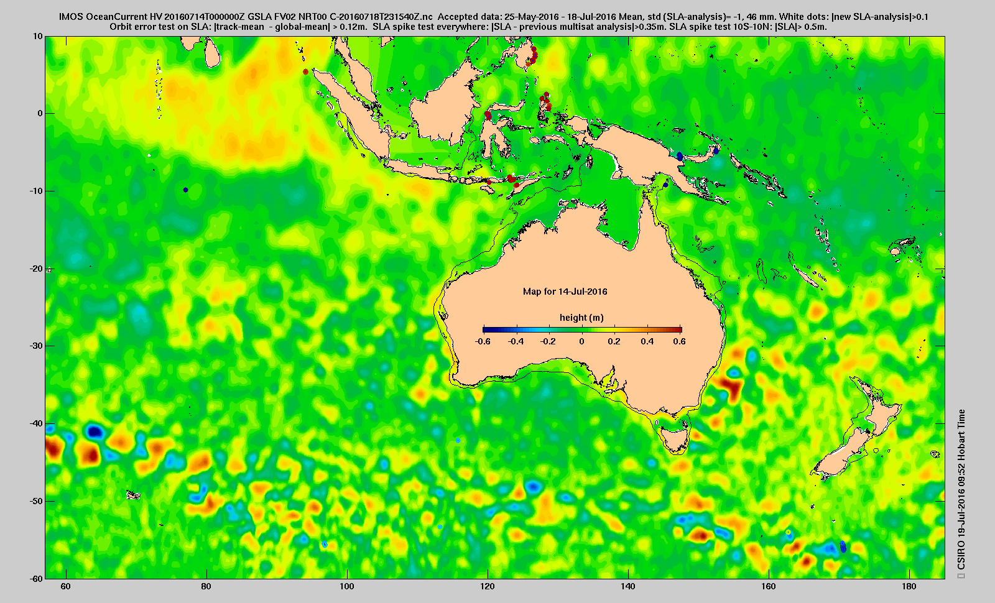Click the longitude axis label 100
The image size is (995, 603).
click(347, 586)
